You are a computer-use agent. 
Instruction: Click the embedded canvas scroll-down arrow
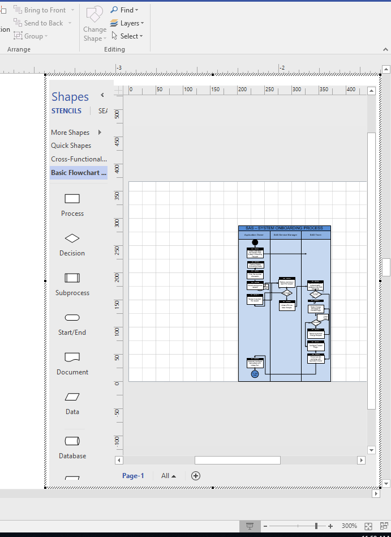coord(372,450)
